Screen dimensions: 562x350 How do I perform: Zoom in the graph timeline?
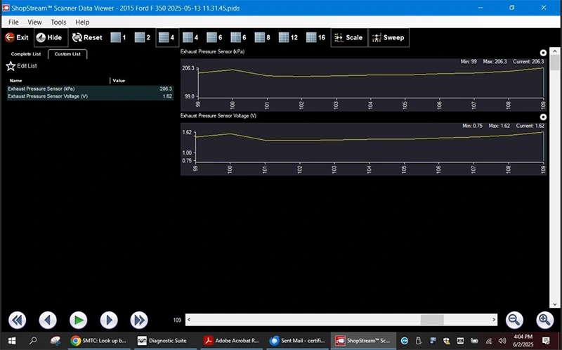pyautogui.click(x=545, y=320)
